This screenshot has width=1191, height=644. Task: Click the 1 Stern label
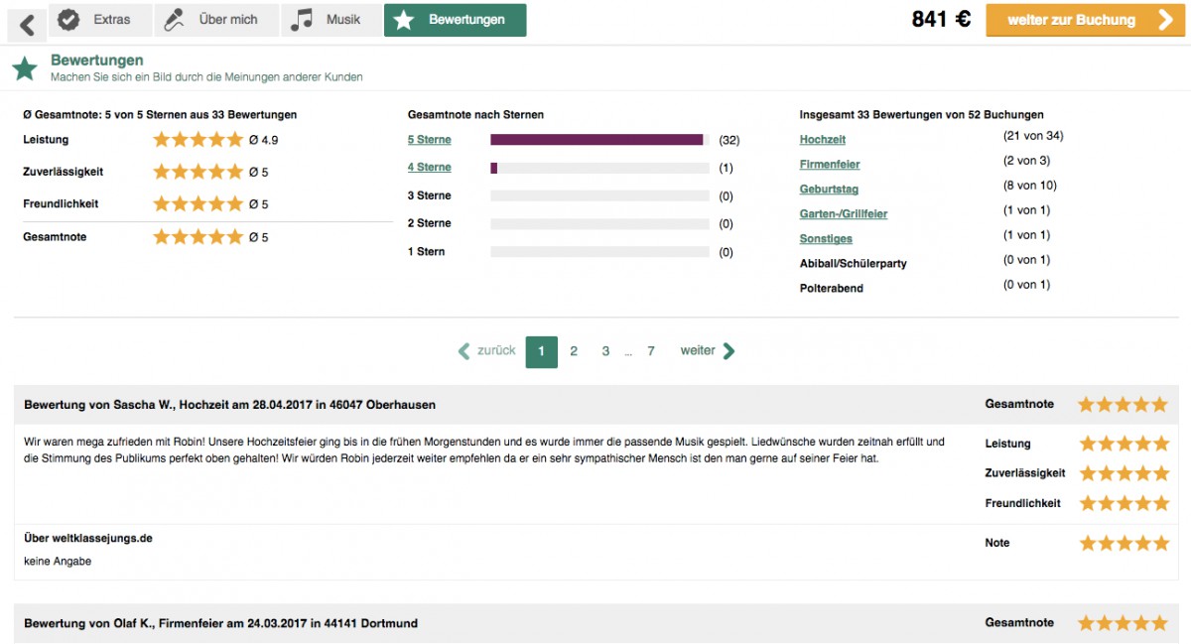(x=426, y=252)
